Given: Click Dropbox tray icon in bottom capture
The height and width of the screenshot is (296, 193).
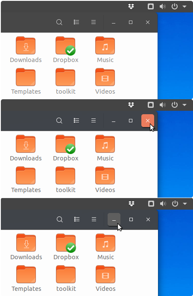Looking at the screenshot, I should (132, 204).
